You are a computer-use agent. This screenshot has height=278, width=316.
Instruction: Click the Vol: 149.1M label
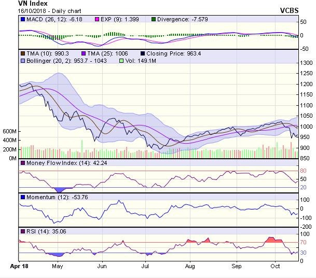(x=141, y=61)
